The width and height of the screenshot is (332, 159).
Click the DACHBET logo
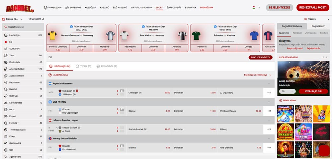20,7
